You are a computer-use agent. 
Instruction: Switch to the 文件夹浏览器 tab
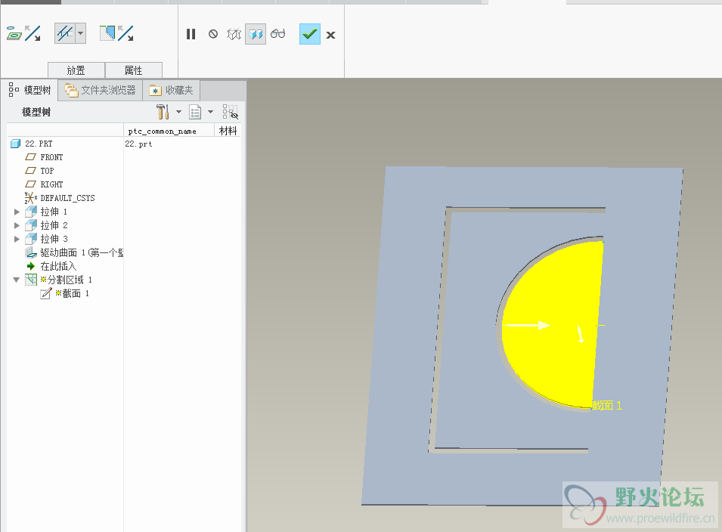tap(101, 90)
